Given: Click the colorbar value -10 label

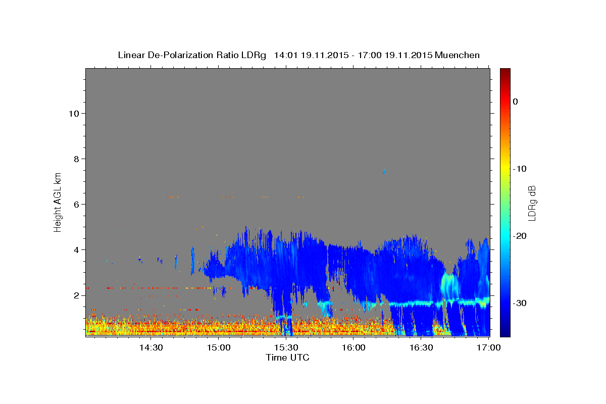Looking at the screenshot, I should 520,169.
